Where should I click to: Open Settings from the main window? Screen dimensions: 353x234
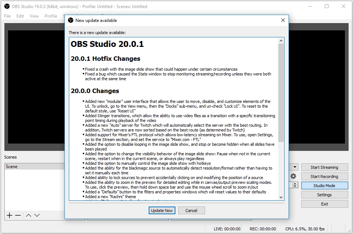point(324,195)
